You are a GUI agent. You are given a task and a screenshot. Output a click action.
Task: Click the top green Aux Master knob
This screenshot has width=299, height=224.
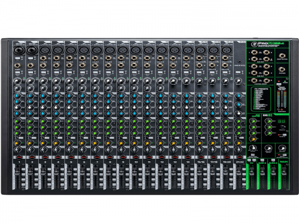click(x=254, y=121)
